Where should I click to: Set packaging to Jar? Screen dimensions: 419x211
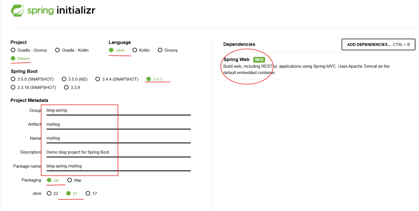(53, 180)
